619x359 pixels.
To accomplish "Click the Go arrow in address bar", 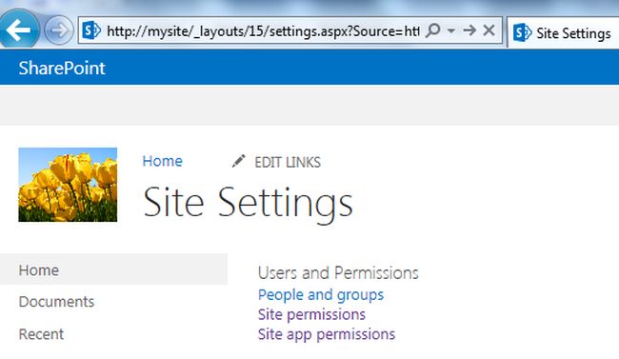I will point(469,30).
